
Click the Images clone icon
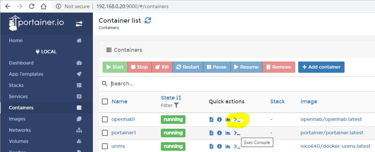pos(79,119)
